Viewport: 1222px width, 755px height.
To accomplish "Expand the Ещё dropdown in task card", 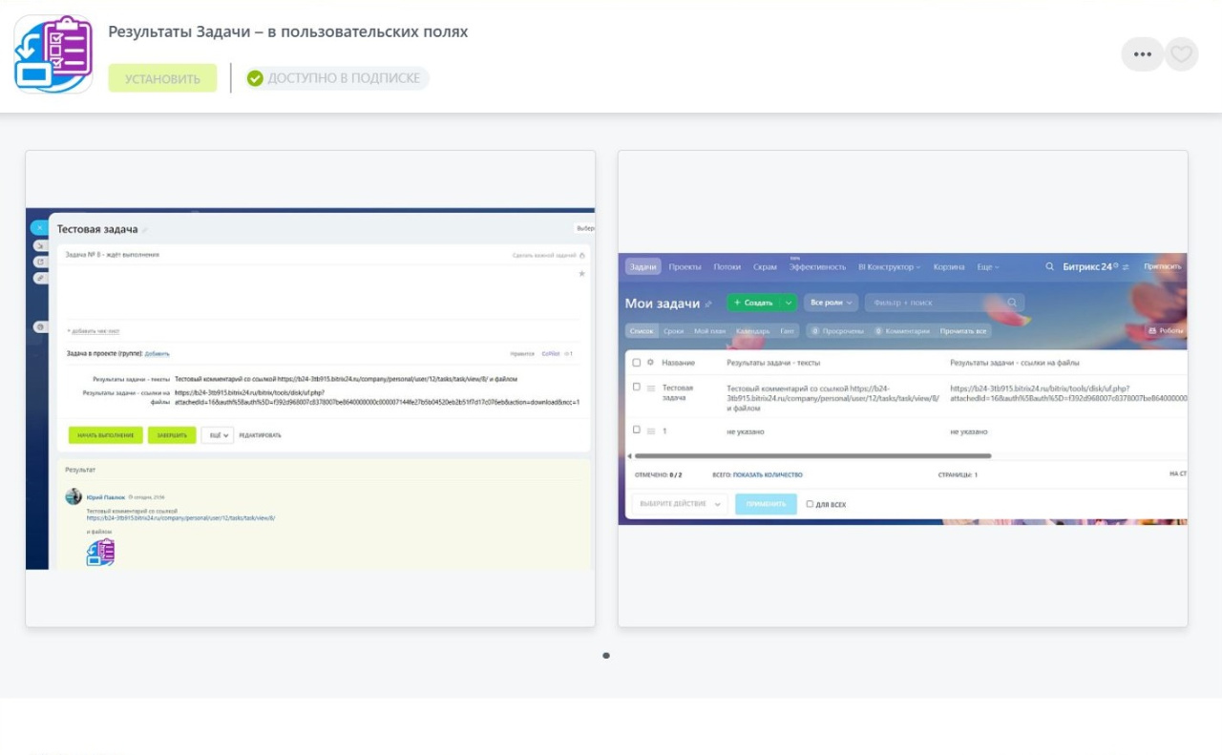I will pos(217,435).
